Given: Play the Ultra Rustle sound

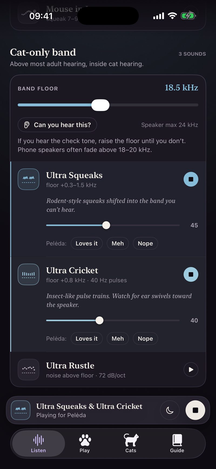Looking at the screenshot, I should (191, 370).
